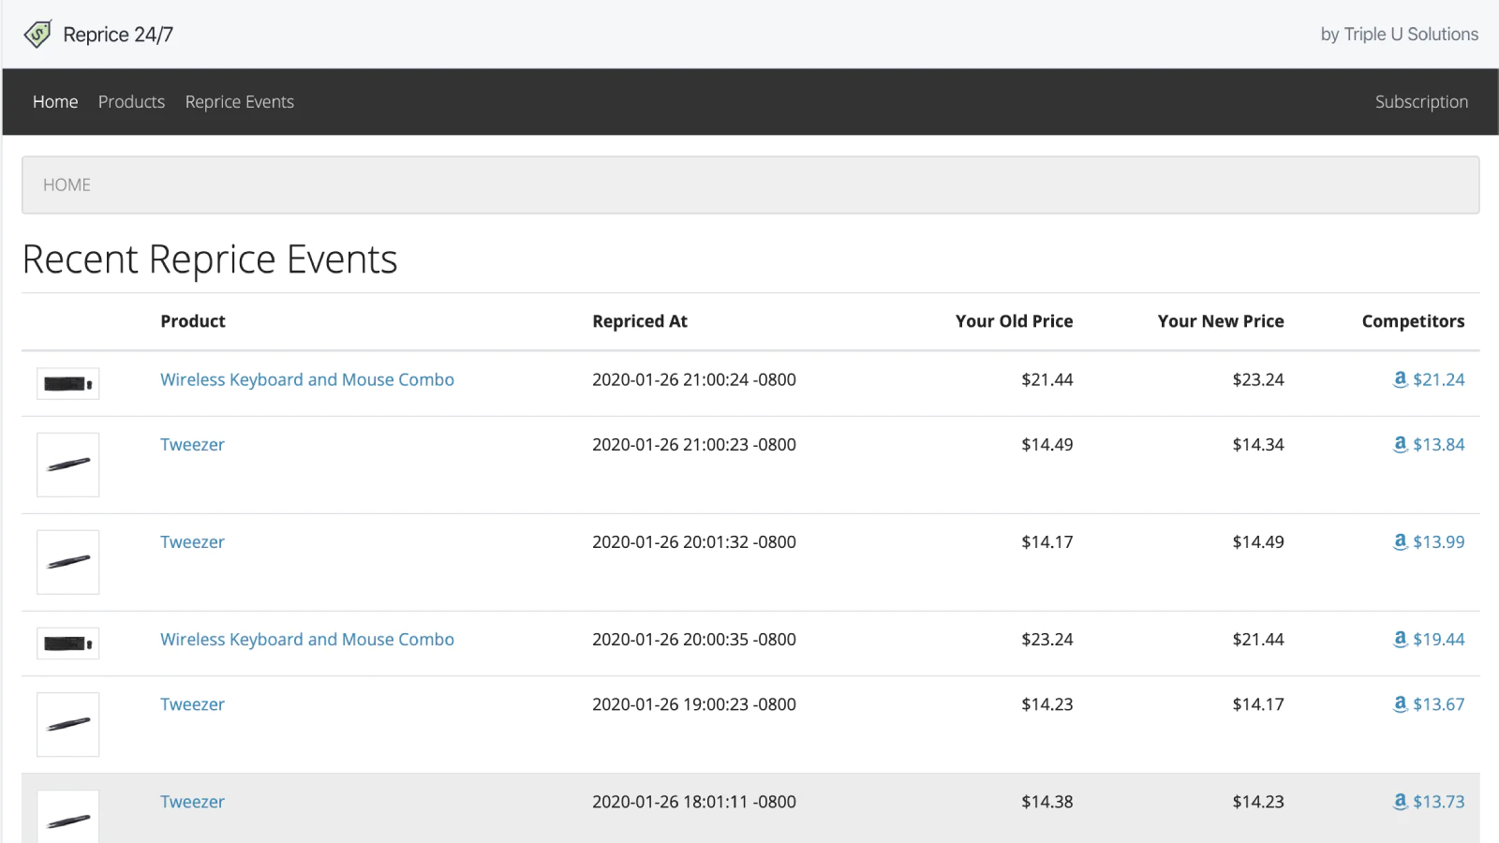Click Amazon icon next to $21.24
Screen dimensions: 1499x843
point(1400,379)
